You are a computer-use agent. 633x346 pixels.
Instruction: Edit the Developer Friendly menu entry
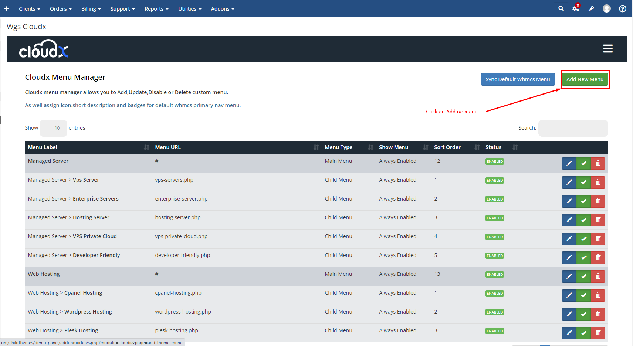coord(569,258)
